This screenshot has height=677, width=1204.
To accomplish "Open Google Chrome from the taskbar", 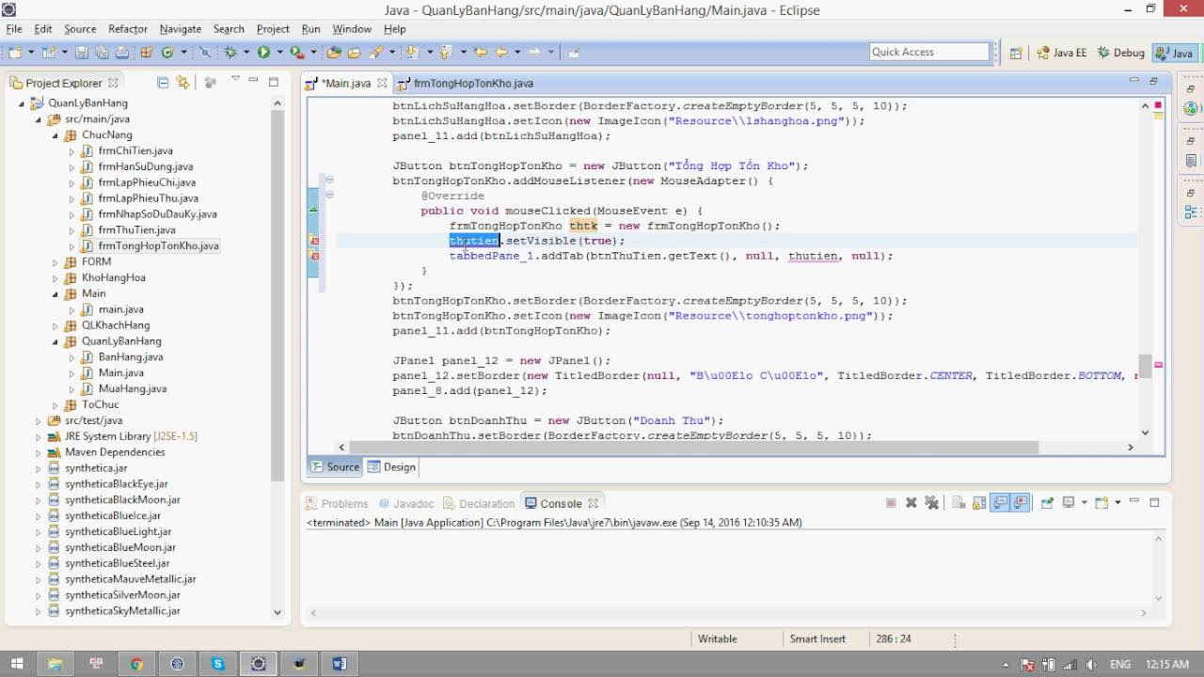I will (x=136, y=664).
